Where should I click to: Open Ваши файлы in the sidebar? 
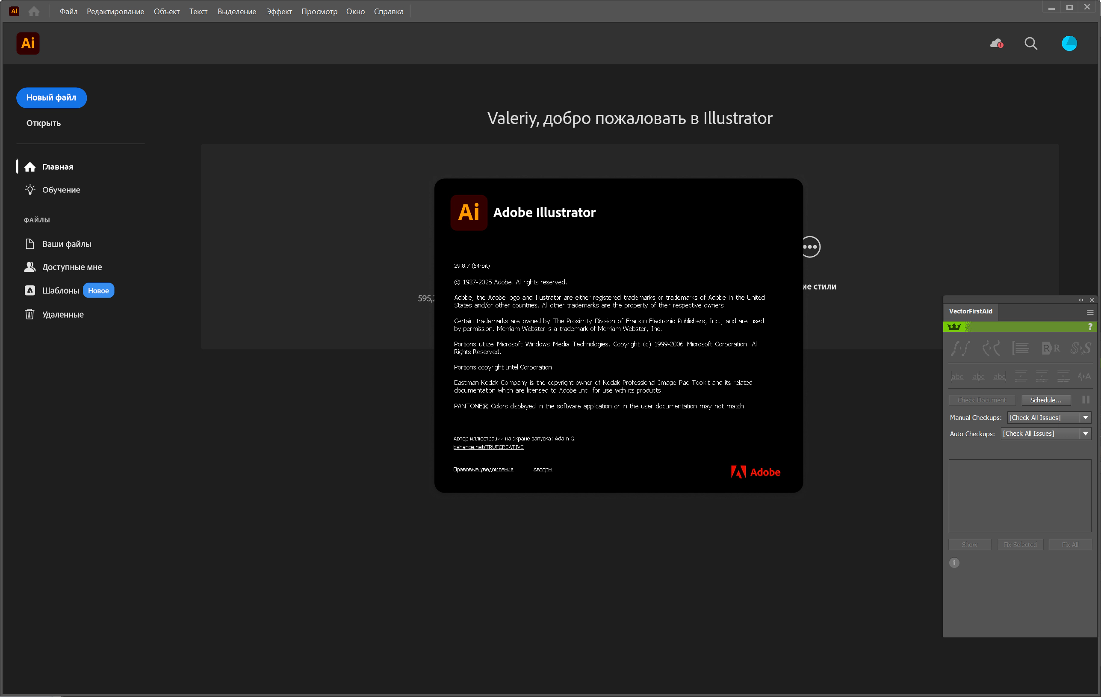coord(58,244)
